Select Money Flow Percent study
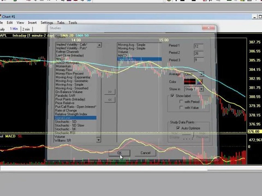Image resolution: width=262 pixels, height=196 pixels. point(70,73)
